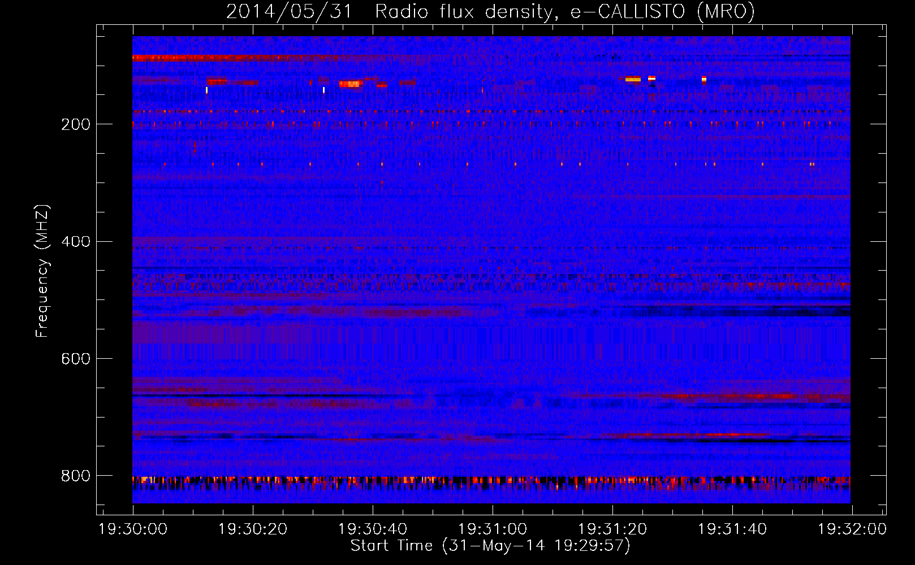Viewport: 915px width, 565px height.
Task: Click the 19:31:40 time label
Action: pos(732,529)
